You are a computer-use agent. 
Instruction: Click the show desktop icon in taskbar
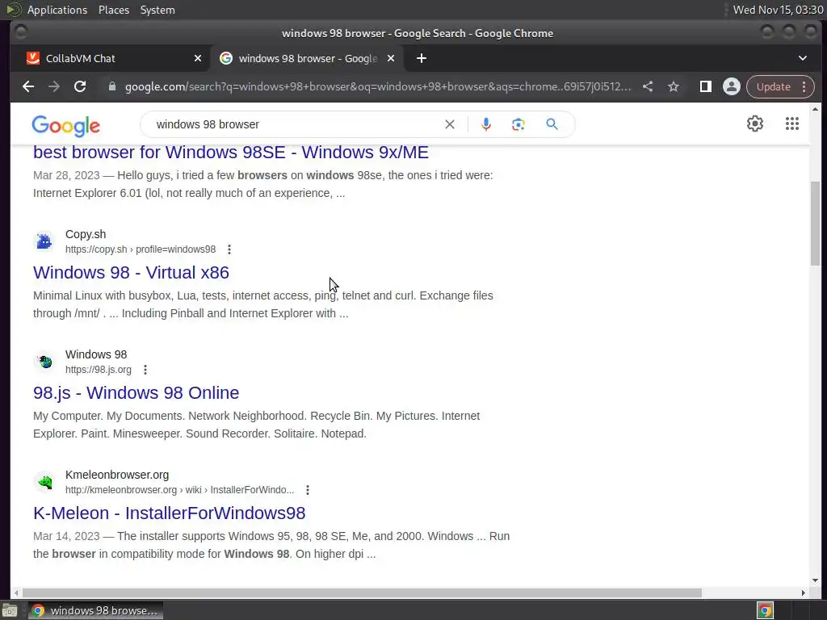click(10, 610)
